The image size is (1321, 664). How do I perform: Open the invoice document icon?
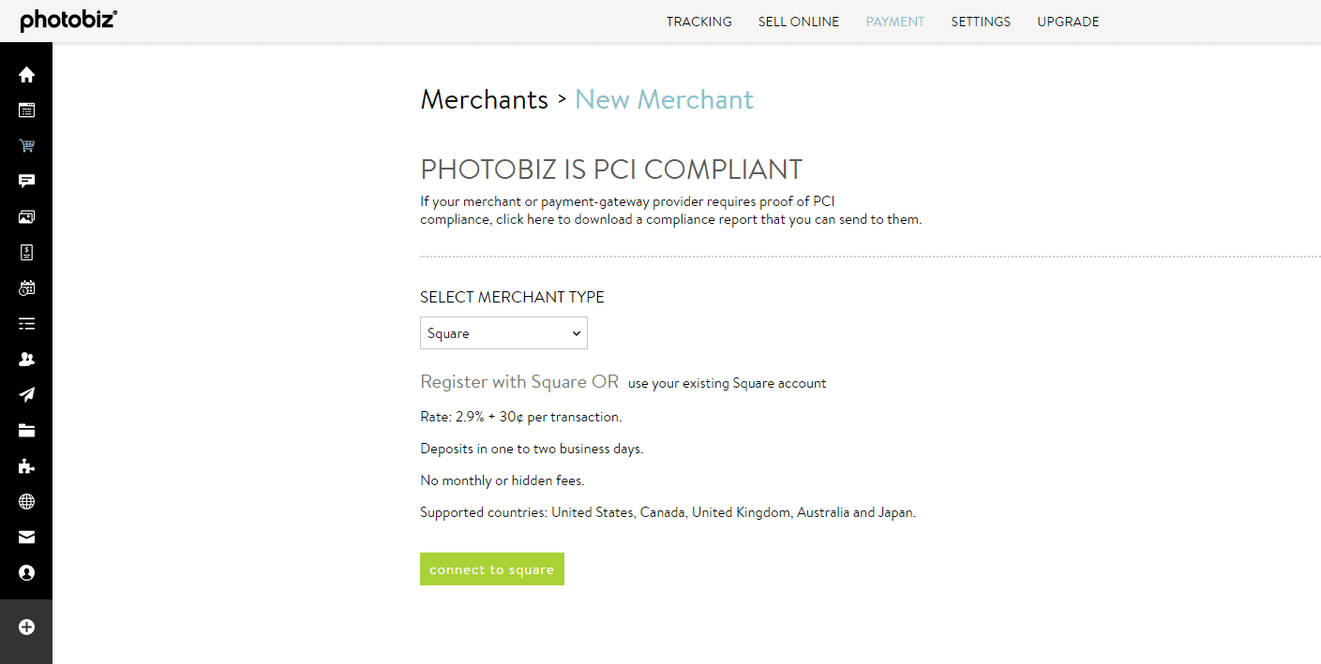[26, 253]
